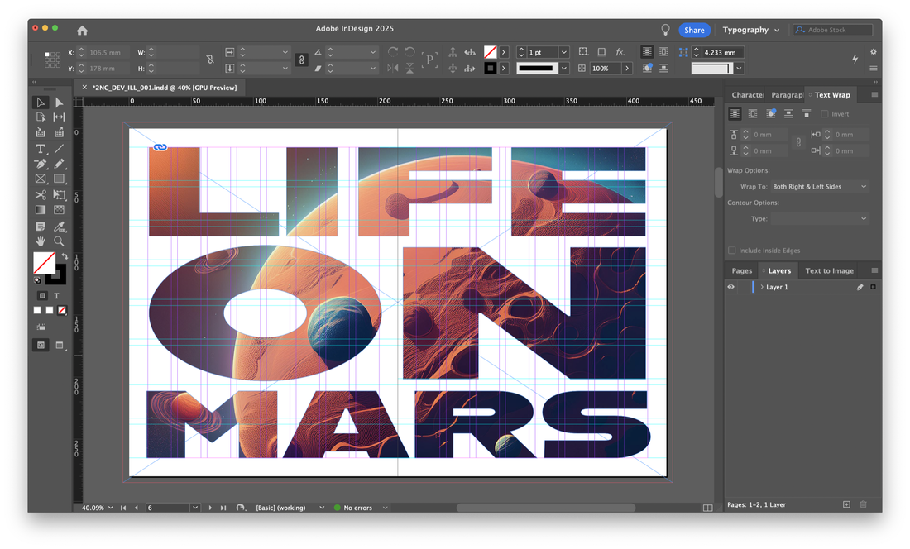This screenshot has height=549, width=910.
Task: Open the zoom level dropdown arrow
Action: (x=111, y=508)
